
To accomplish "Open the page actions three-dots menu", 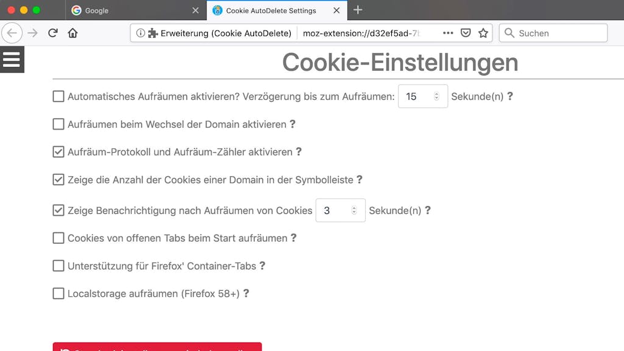I will 448,33.
